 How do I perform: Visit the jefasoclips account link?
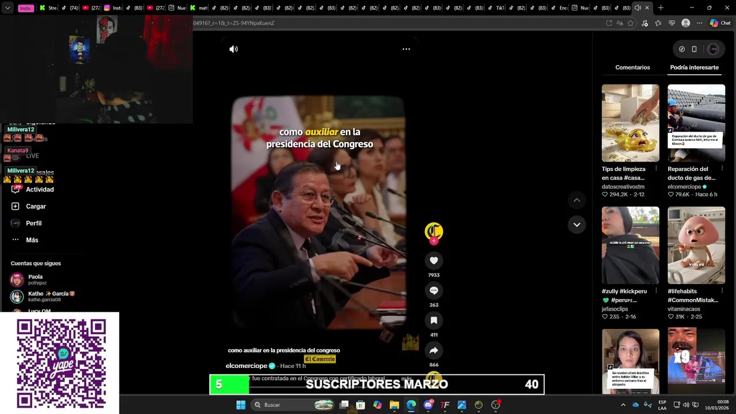(x=615, y=309)
